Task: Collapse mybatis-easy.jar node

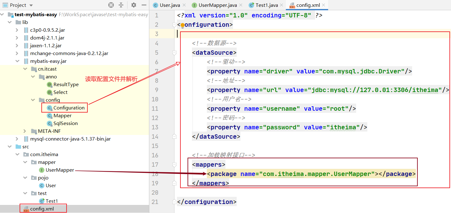Action: pyautogui.click(x=17, y=61)
